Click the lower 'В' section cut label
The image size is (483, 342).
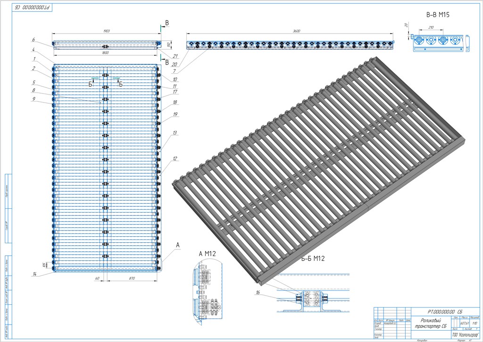[x=167, y=63]
